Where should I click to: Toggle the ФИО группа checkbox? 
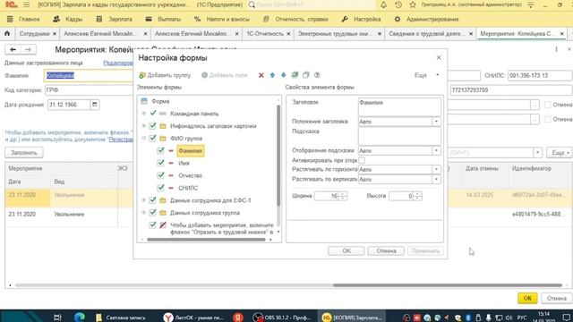click(x=153, y=138)
